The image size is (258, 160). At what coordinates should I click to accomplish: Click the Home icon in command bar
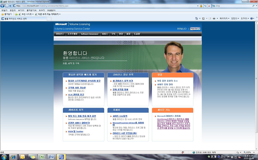click(x=196, y=19)
